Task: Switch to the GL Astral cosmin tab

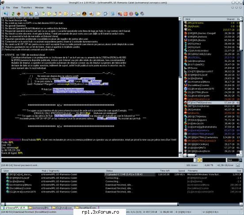Action: [63, 207]
